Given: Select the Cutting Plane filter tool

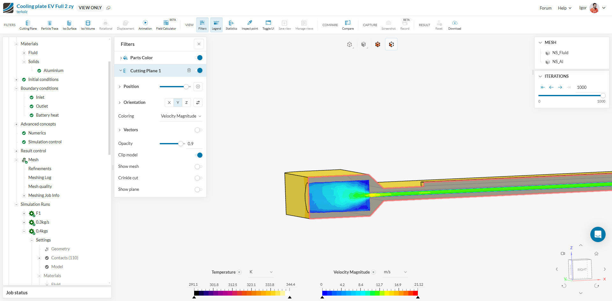Looking at the screenshot, I should (28, 25).
